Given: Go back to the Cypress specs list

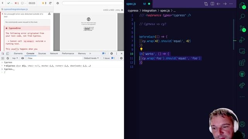Looking at the screenshot, I should tap(3, 3).
